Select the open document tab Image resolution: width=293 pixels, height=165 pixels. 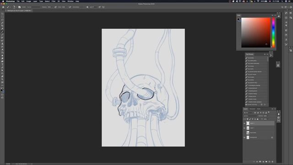19,11
